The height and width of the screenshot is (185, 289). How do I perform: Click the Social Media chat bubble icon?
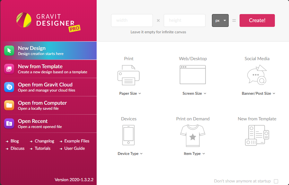click(x=257, y=75)
